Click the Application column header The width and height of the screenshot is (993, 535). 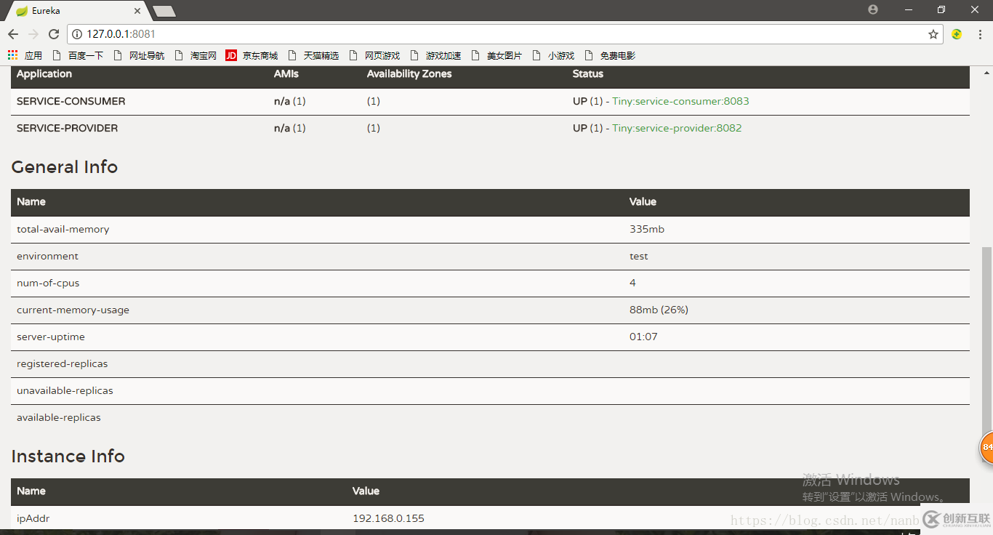tap(44, 73)
